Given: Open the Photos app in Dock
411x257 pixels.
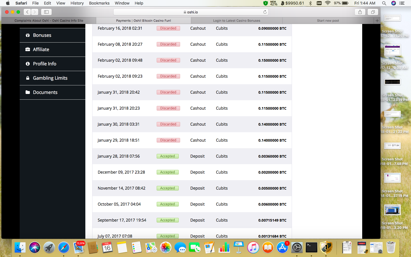Looking at the screenshot, I should point(166,248).
